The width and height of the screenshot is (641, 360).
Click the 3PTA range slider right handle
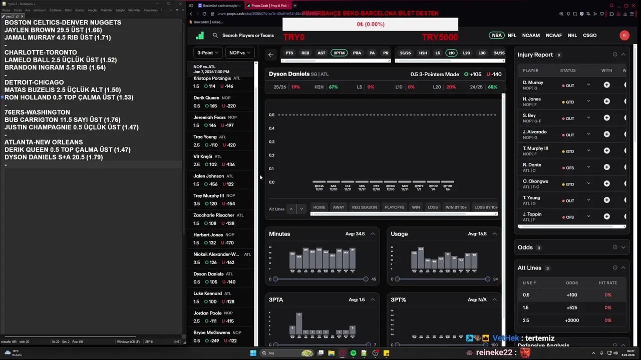click(x=368, y=344)
